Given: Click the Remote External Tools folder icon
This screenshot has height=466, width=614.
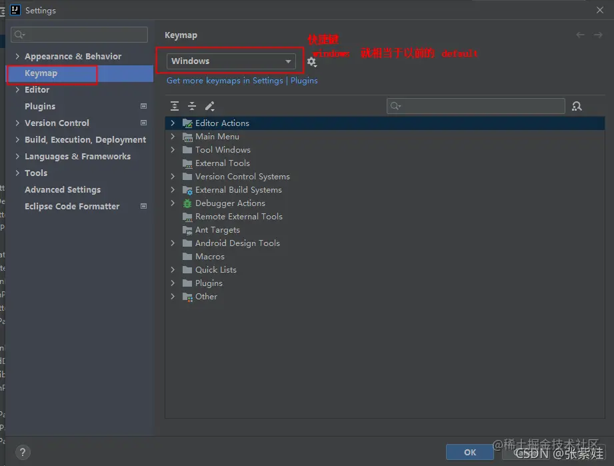Looking at the screenshot, I should (187, 217).
